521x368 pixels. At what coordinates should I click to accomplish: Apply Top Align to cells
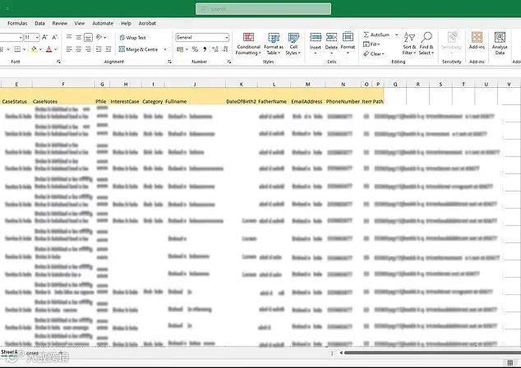69,37
